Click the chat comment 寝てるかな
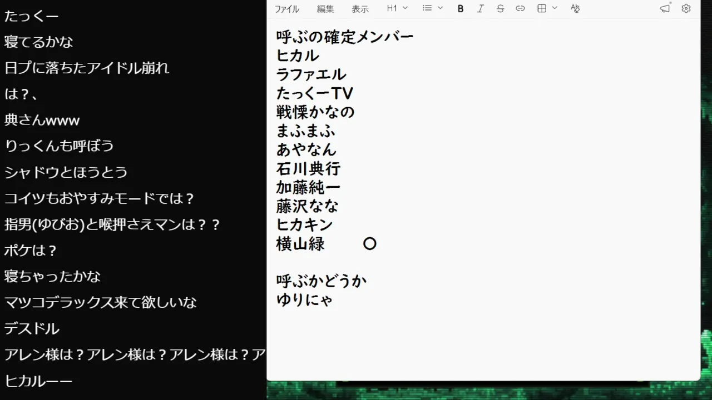The height and width of the screenshot is (400, 712). click(39, 42)
